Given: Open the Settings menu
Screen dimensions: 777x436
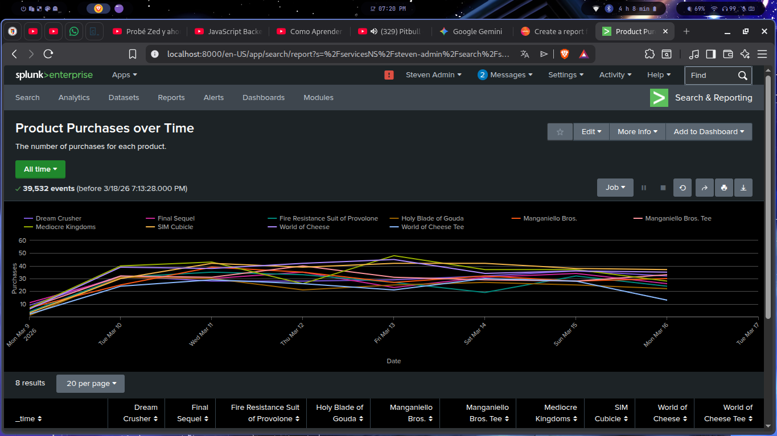Looking at the screenshot, I should point(566,75).
